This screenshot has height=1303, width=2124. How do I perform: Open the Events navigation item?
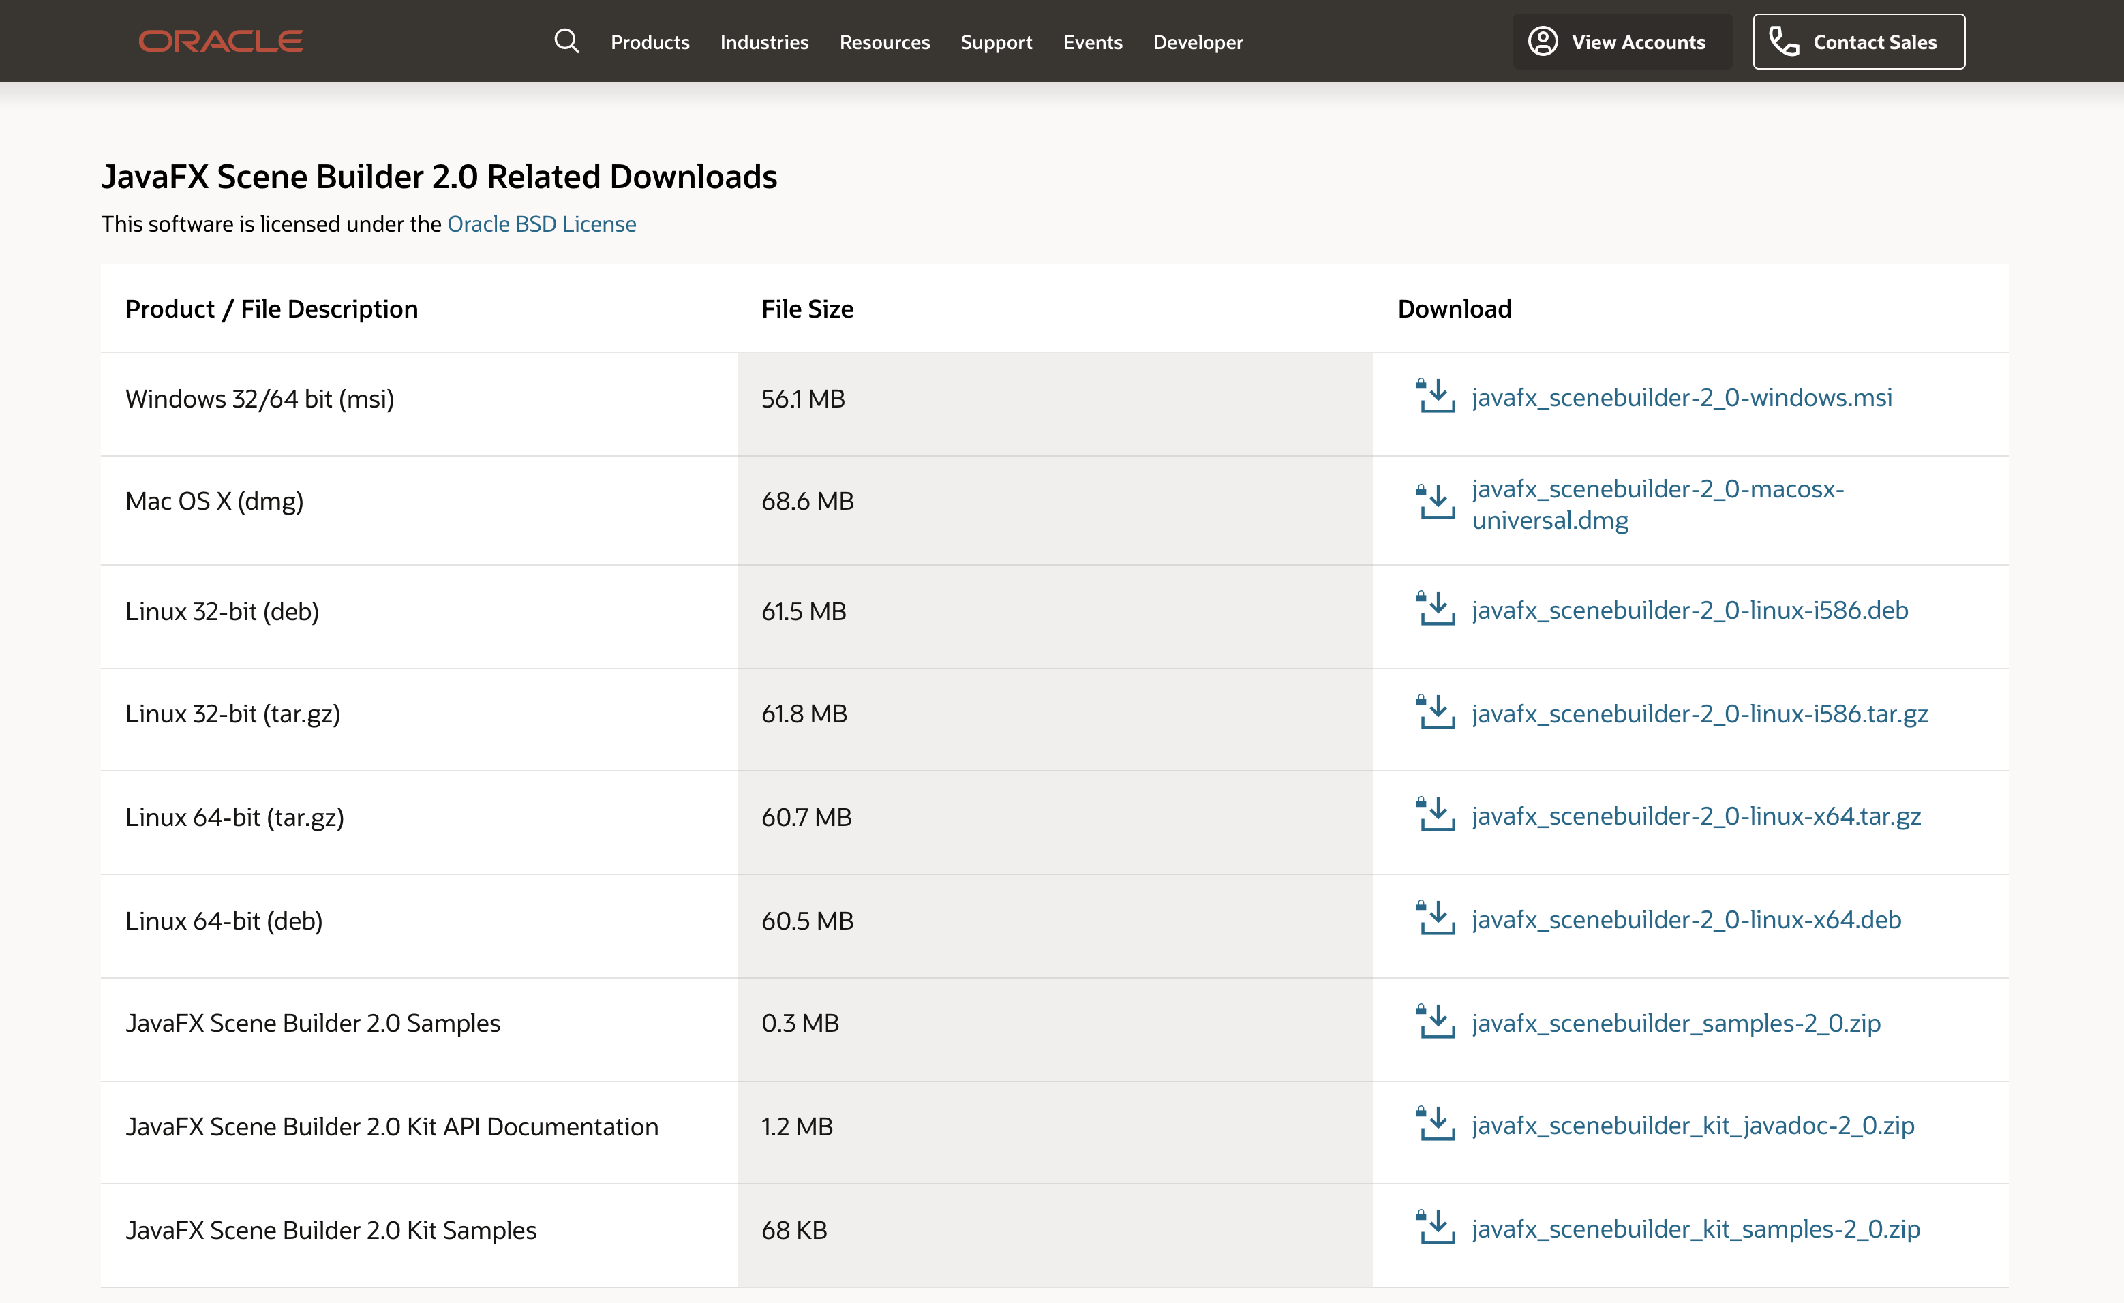[1092, 42]
